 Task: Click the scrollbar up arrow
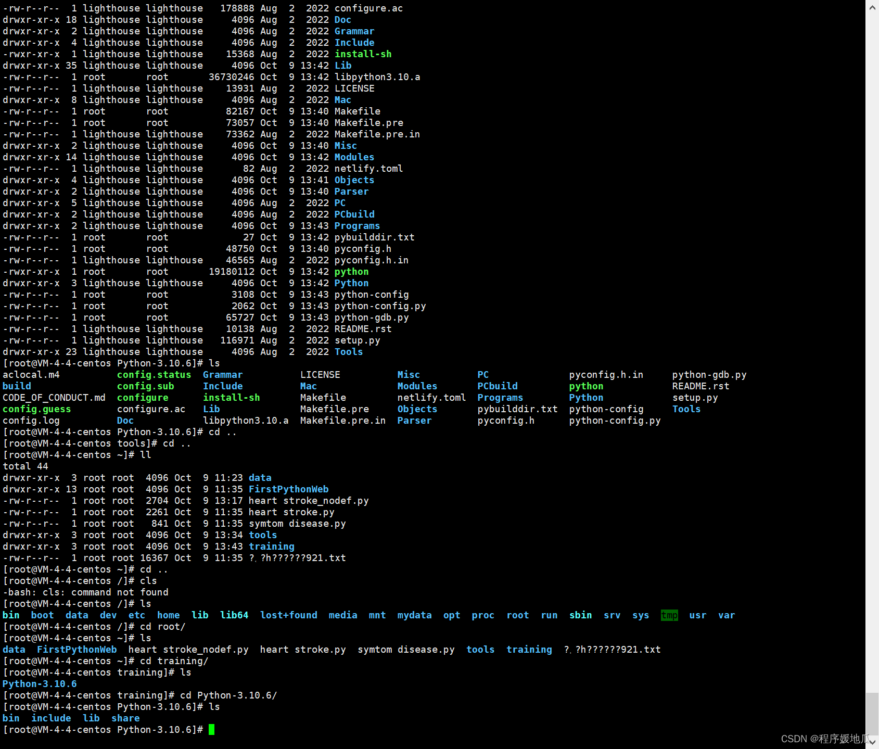pyautogui.click(x=872, y=7)
